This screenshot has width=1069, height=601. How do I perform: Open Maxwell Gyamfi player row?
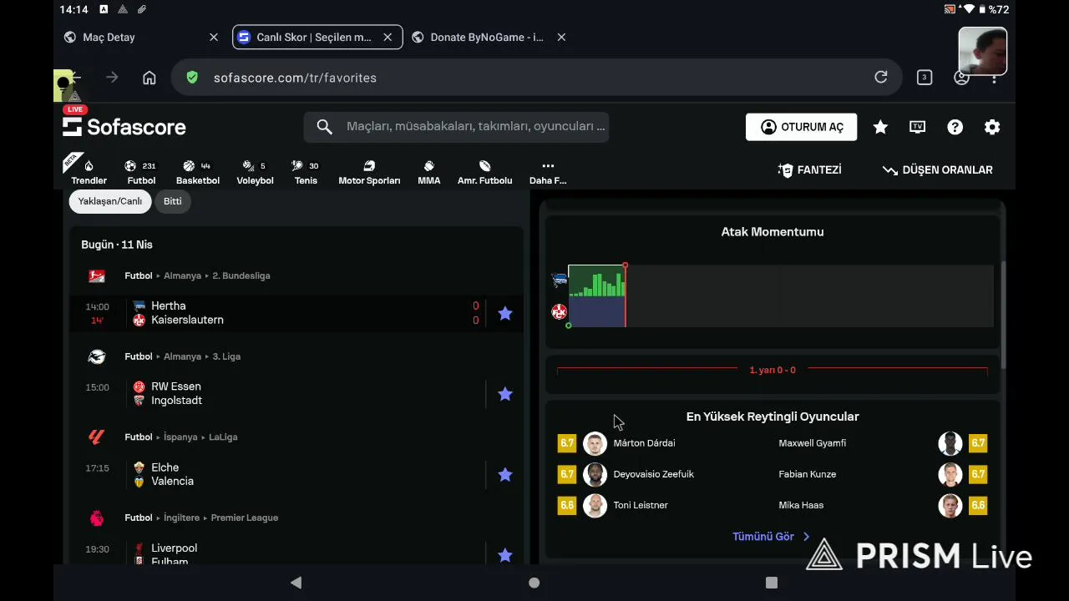(883, 443)
